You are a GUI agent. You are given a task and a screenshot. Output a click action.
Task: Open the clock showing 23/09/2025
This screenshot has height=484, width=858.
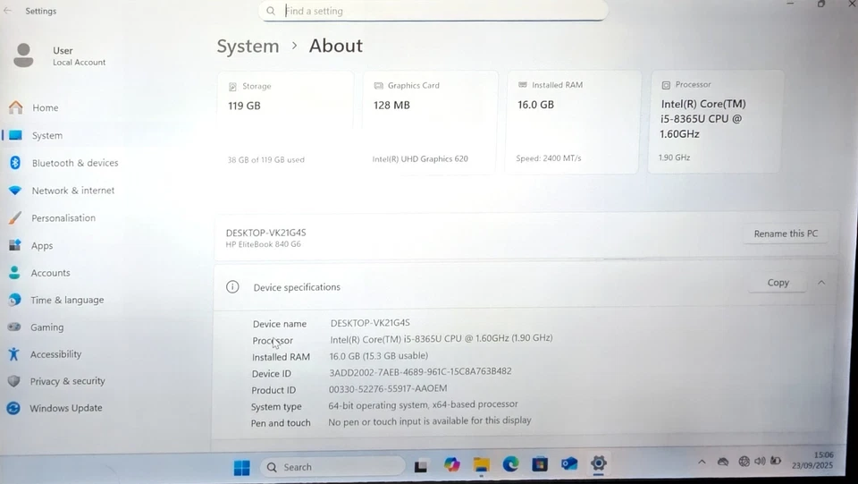(812, 460)
